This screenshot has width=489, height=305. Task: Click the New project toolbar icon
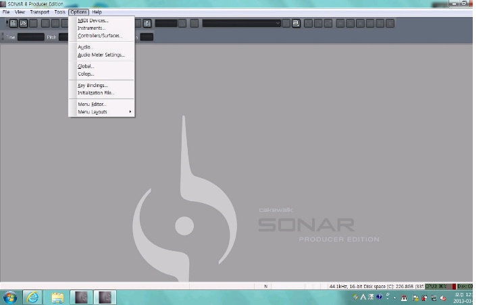[x=14, y=24]
